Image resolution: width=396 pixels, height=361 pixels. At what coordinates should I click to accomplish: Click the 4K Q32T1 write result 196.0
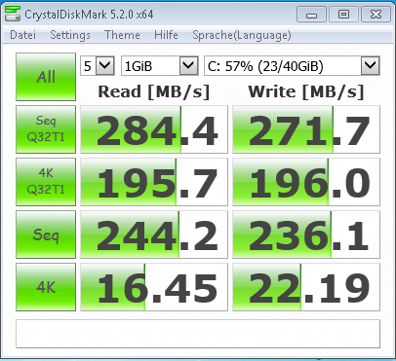pyautogui.click(x=306, y=182)
